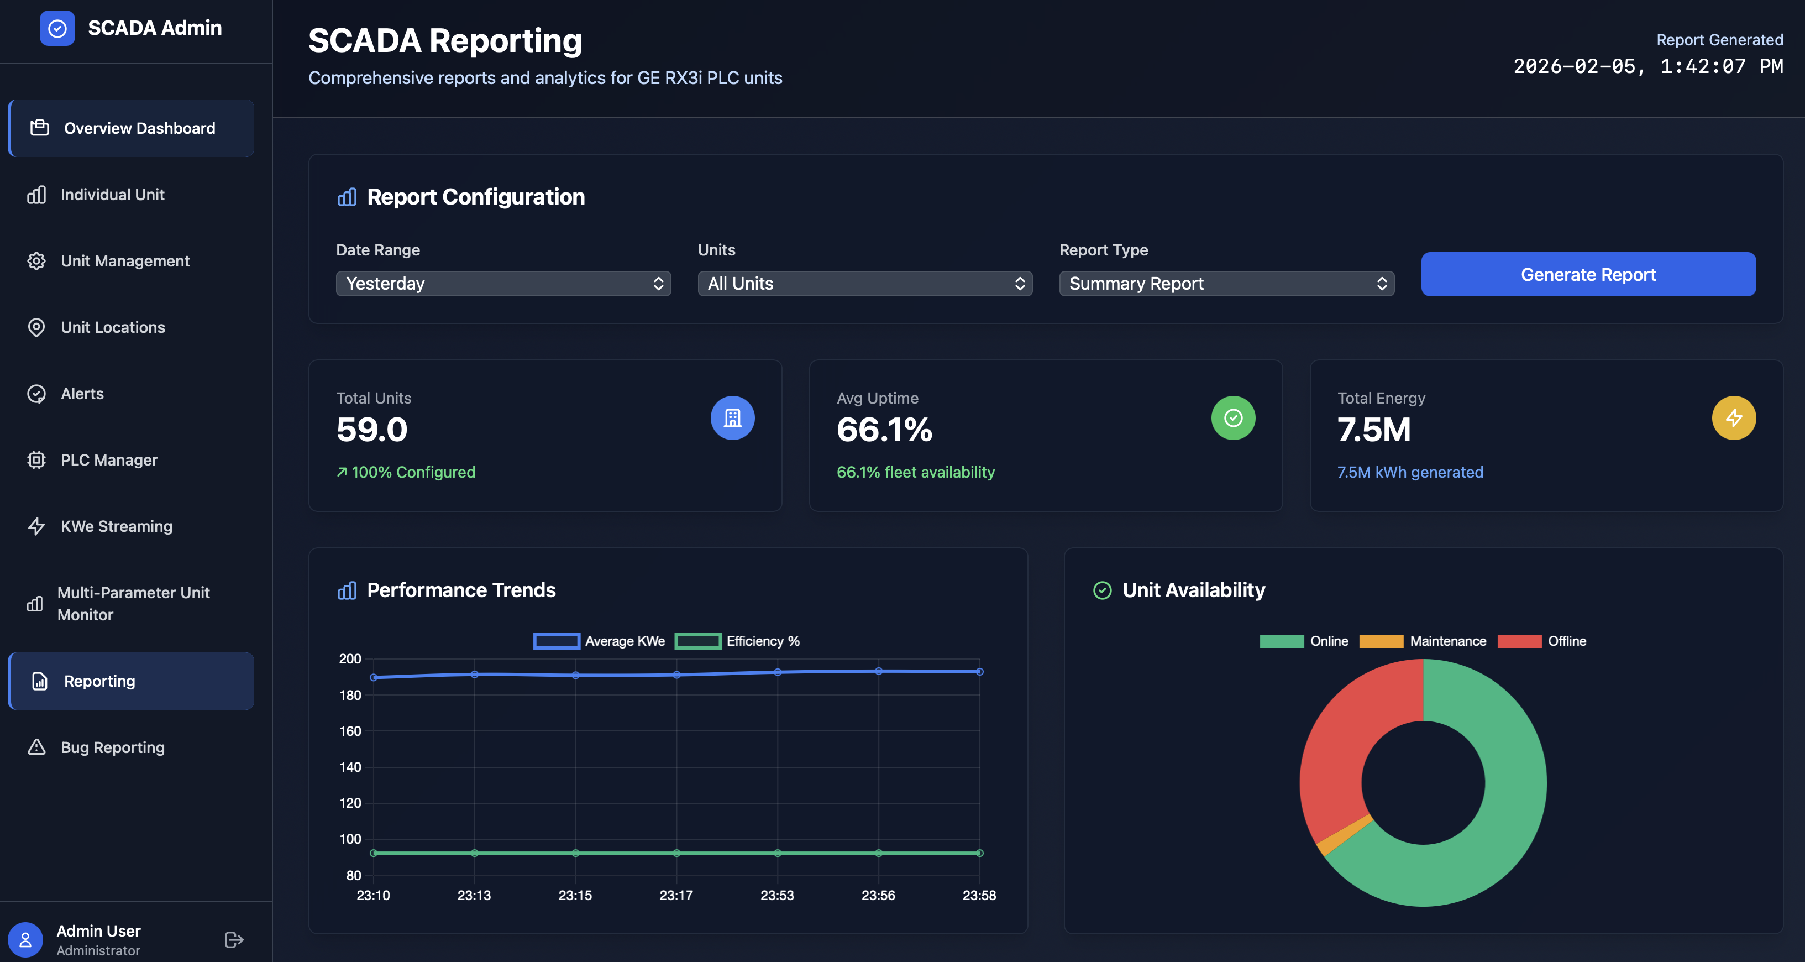Viewport: 1805px width, 962px height.
Task: Open Overview Dashboard in the sidebar
Action: (131, 128)
